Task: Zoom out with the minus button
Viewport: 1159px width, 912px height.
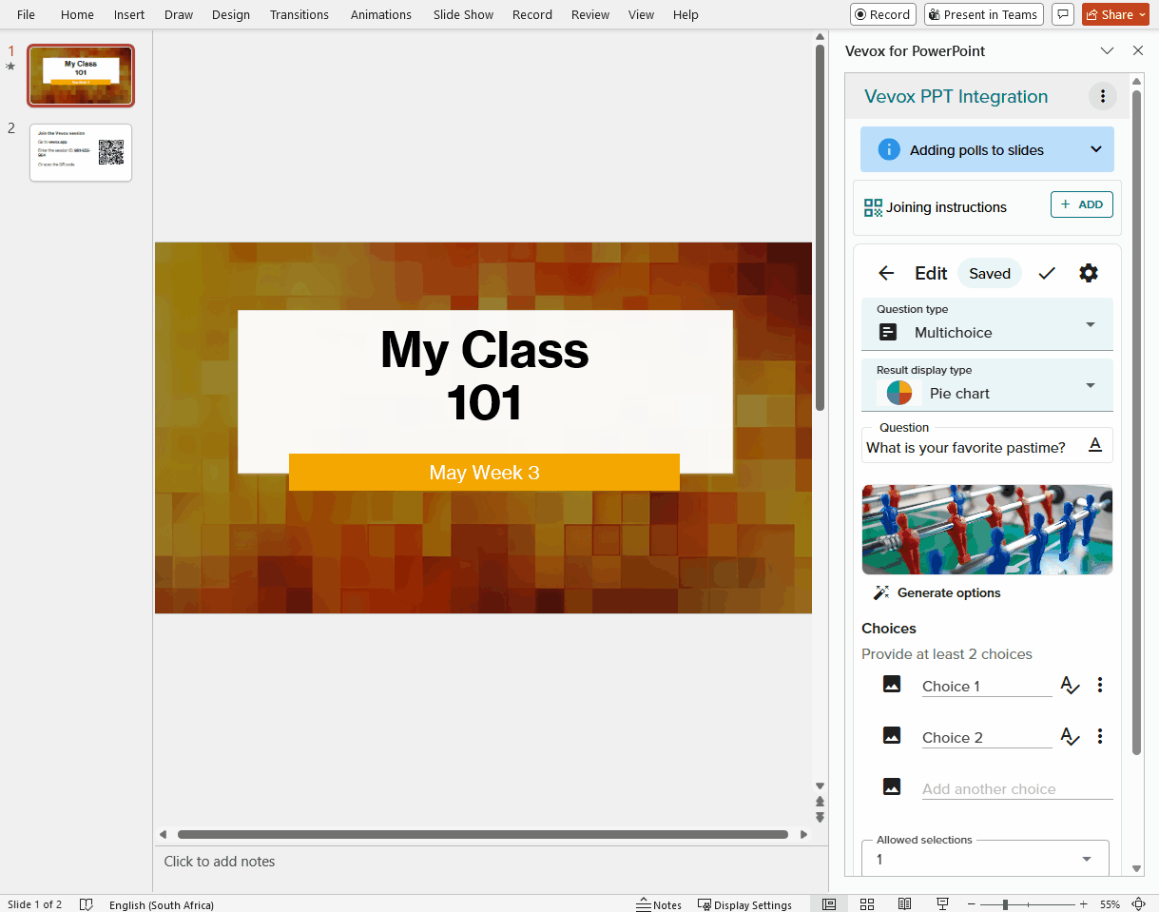Action: tap(972, 904)
